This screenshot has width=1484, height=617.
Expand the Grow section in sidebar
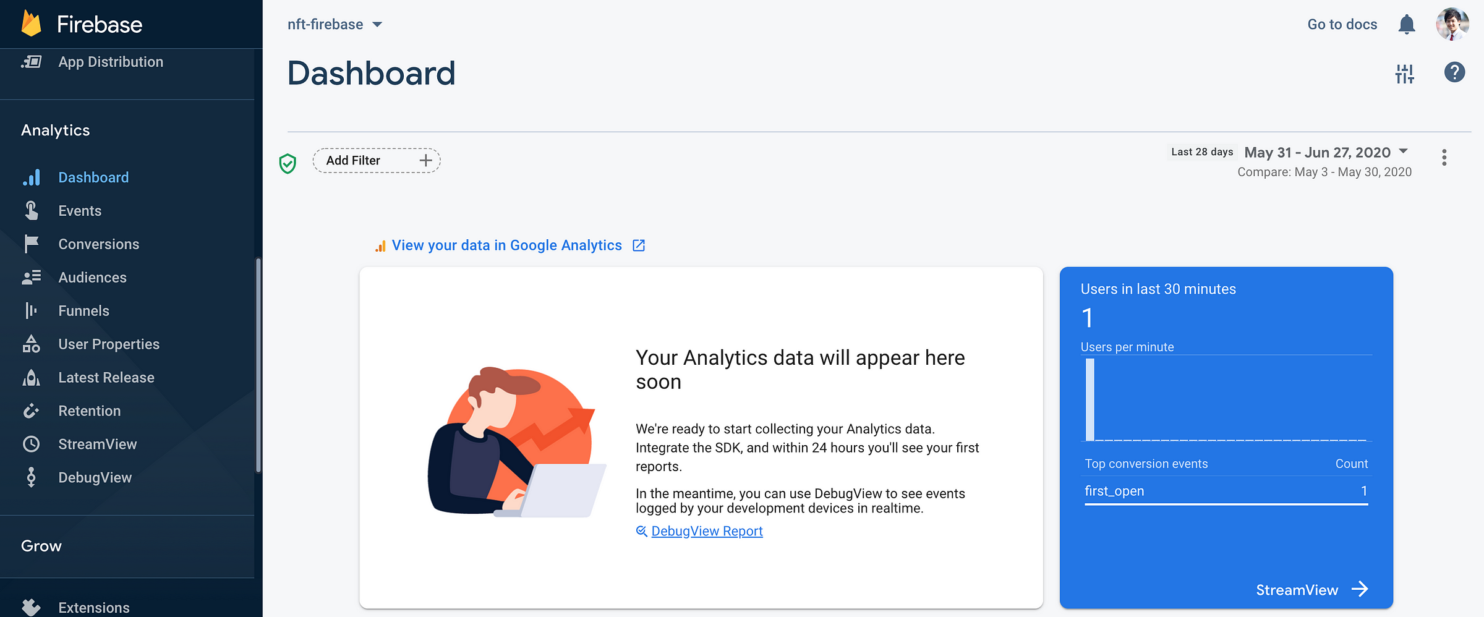[x=41, y=546]
